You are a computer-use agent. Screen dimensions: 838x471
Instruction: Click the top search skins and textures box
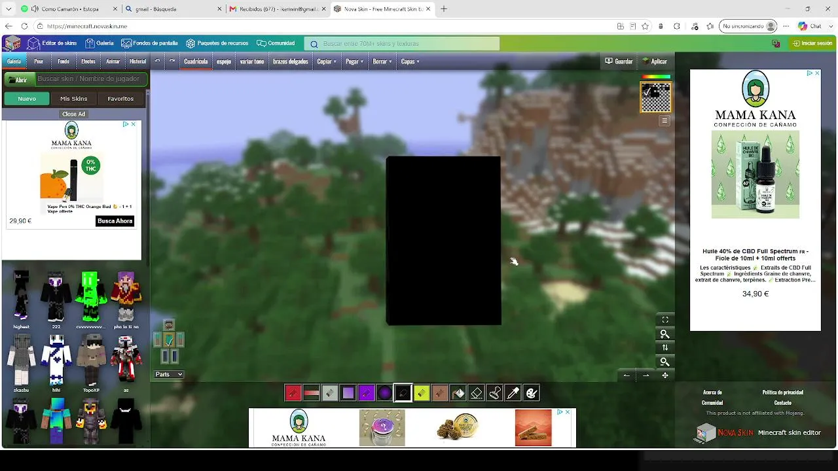click(x=402, y=44)
